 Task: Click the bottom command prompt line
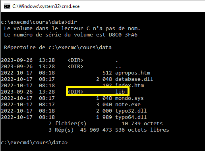coord(34,143)
